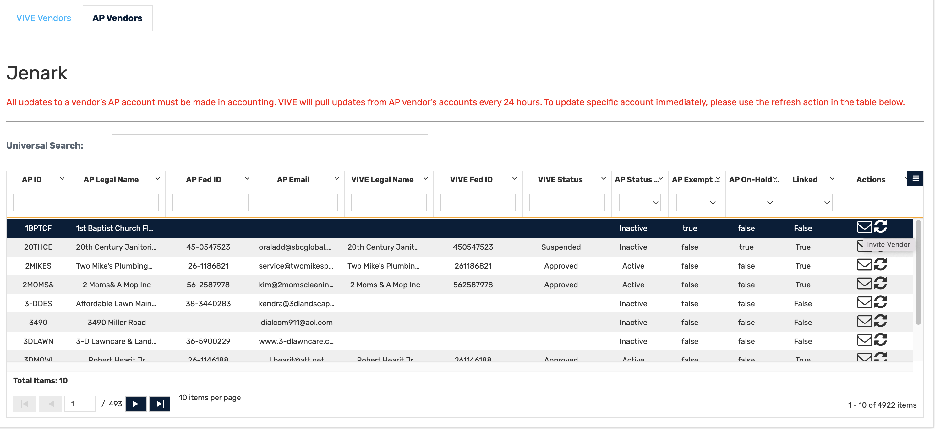Refresh the 2MOMS& vendor account
The image size is (935, 429).
point(880,284)
